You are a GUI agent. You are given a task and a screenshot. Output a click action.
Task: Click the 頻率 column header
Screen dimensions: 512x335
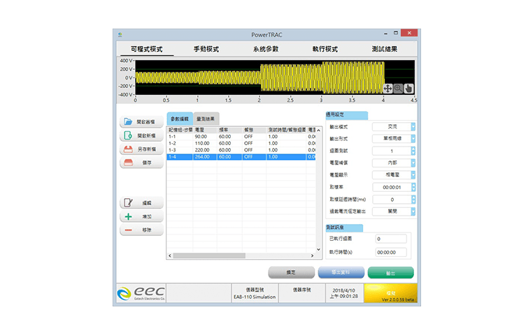coord(229,130)
